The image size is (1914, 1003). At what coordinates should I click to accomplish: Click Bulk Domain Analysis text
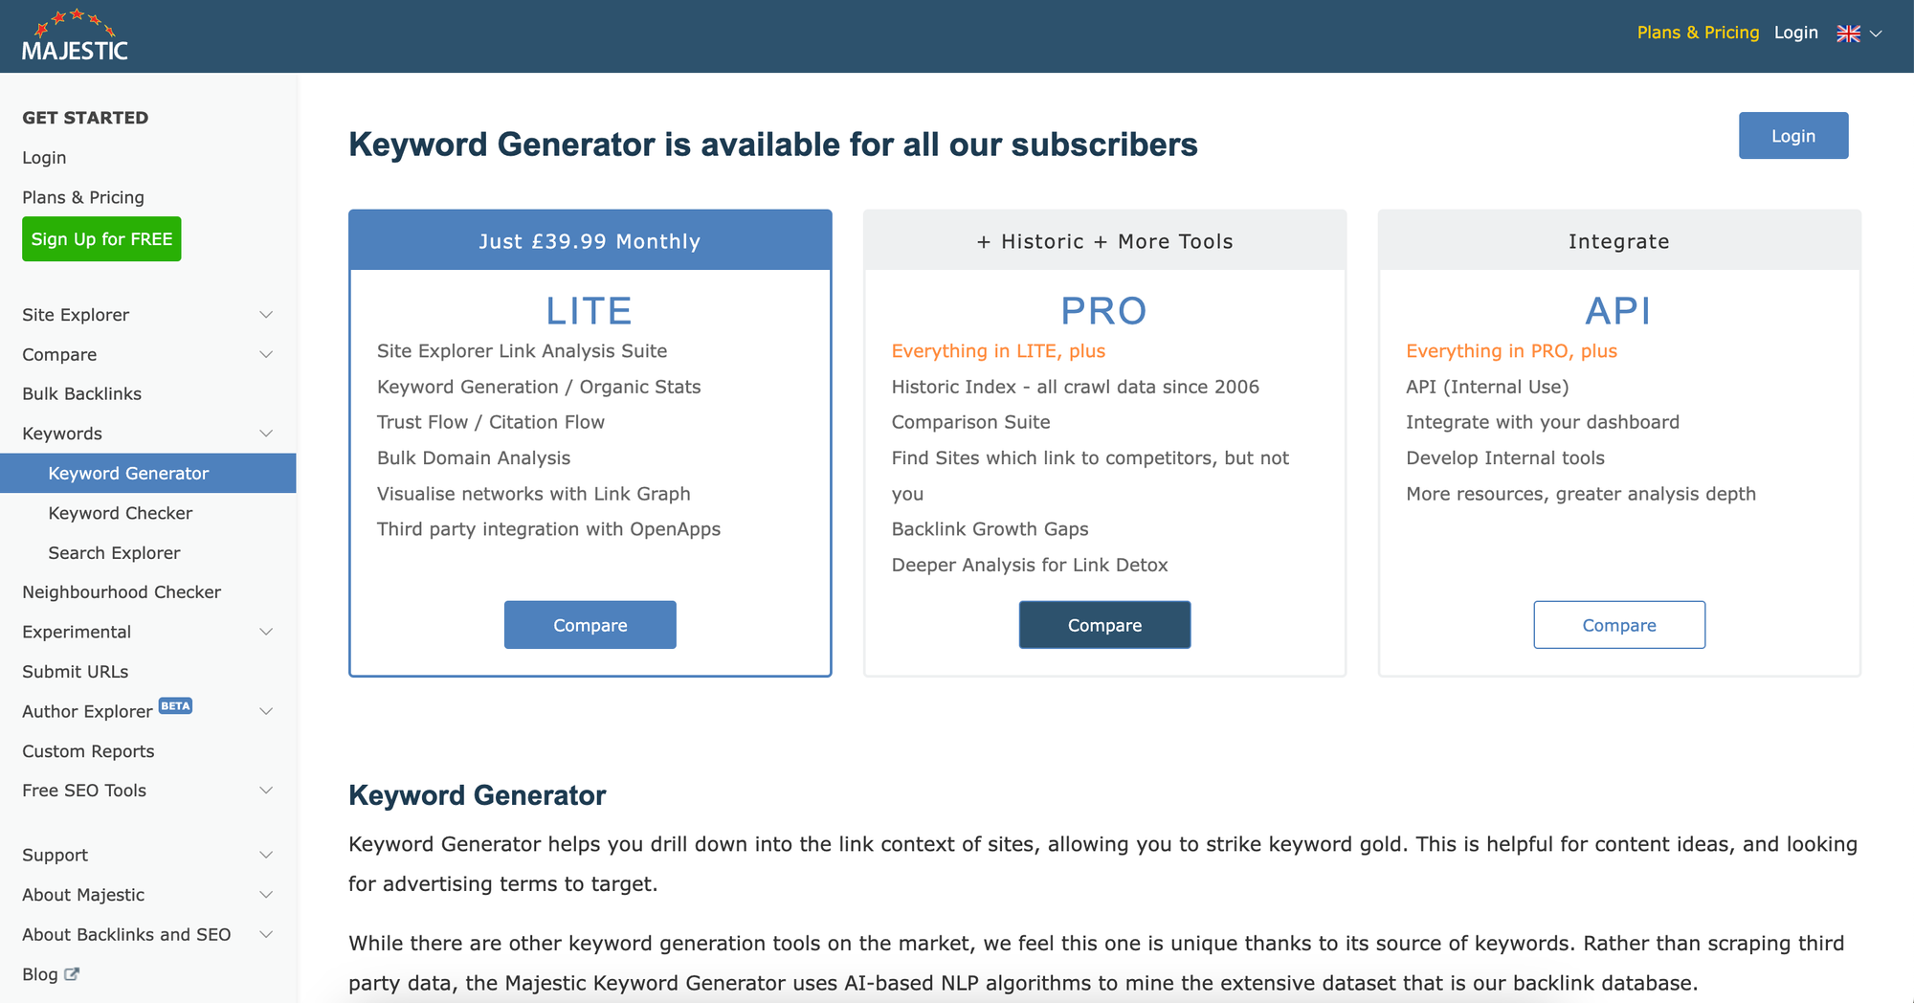[474, 458]
